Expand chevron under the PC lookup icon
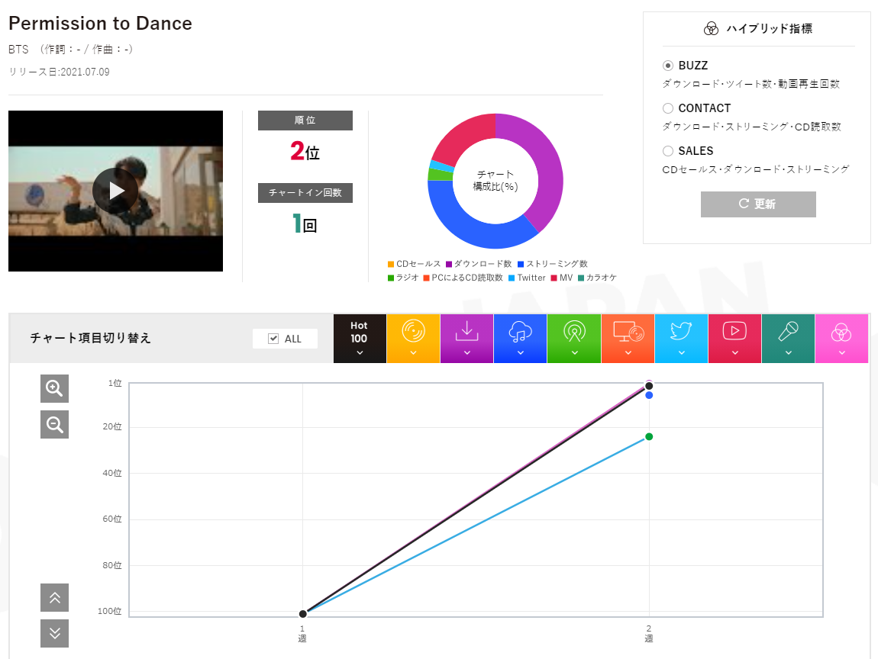This screenshot has height=659, width=878. pyautogui.click(x=628, y=353)
